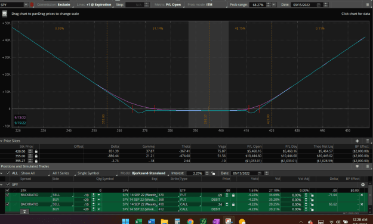373x224 pixels.
Task: Open Positions and Simulated Trades list menu icon
Action: click(367, 167)
